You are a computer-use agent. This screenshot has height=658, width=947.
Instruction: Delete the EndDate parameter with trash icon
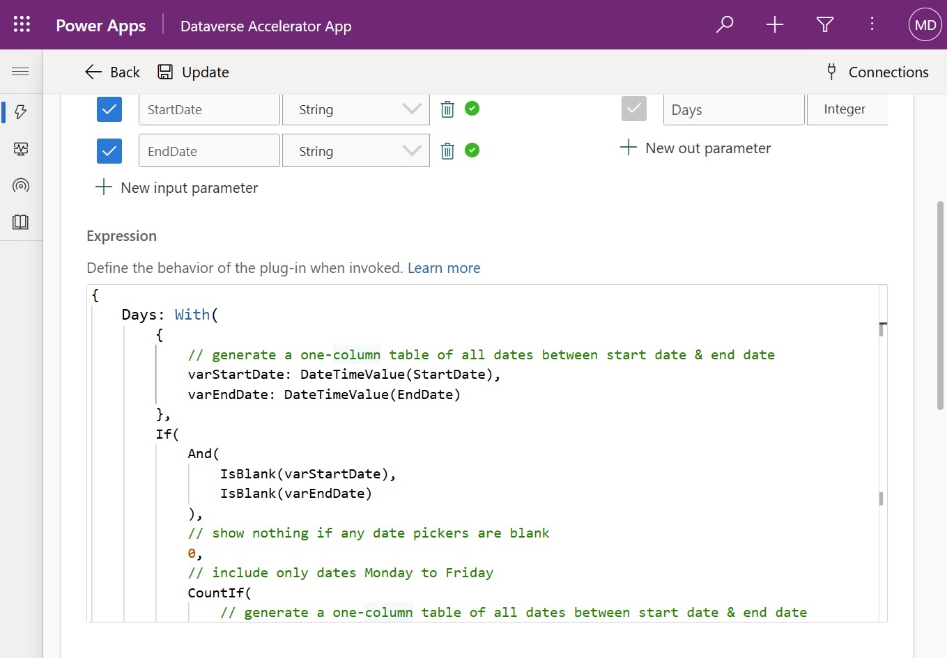click(447, 150)
